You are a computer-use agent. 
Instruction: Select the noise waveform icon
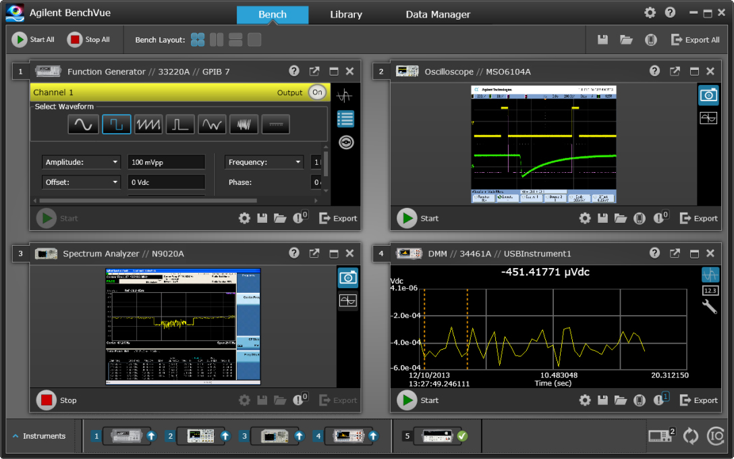tap(244, 125)
